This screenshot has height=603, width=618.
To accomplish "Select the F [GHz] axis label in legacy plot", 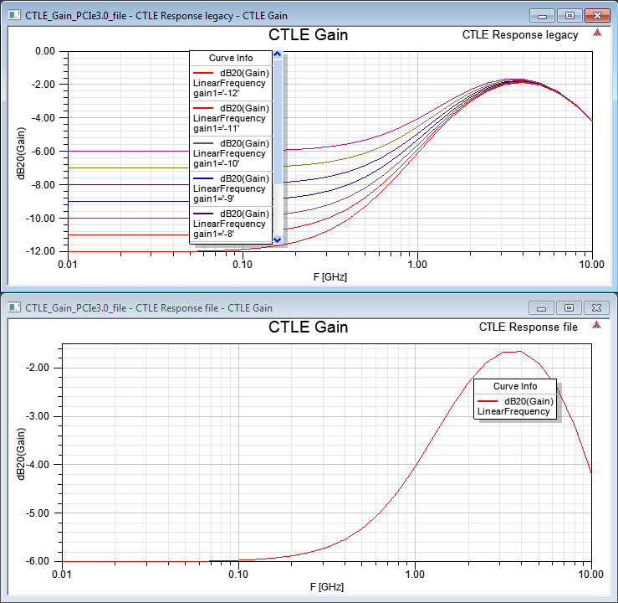I will click(330, 277).
